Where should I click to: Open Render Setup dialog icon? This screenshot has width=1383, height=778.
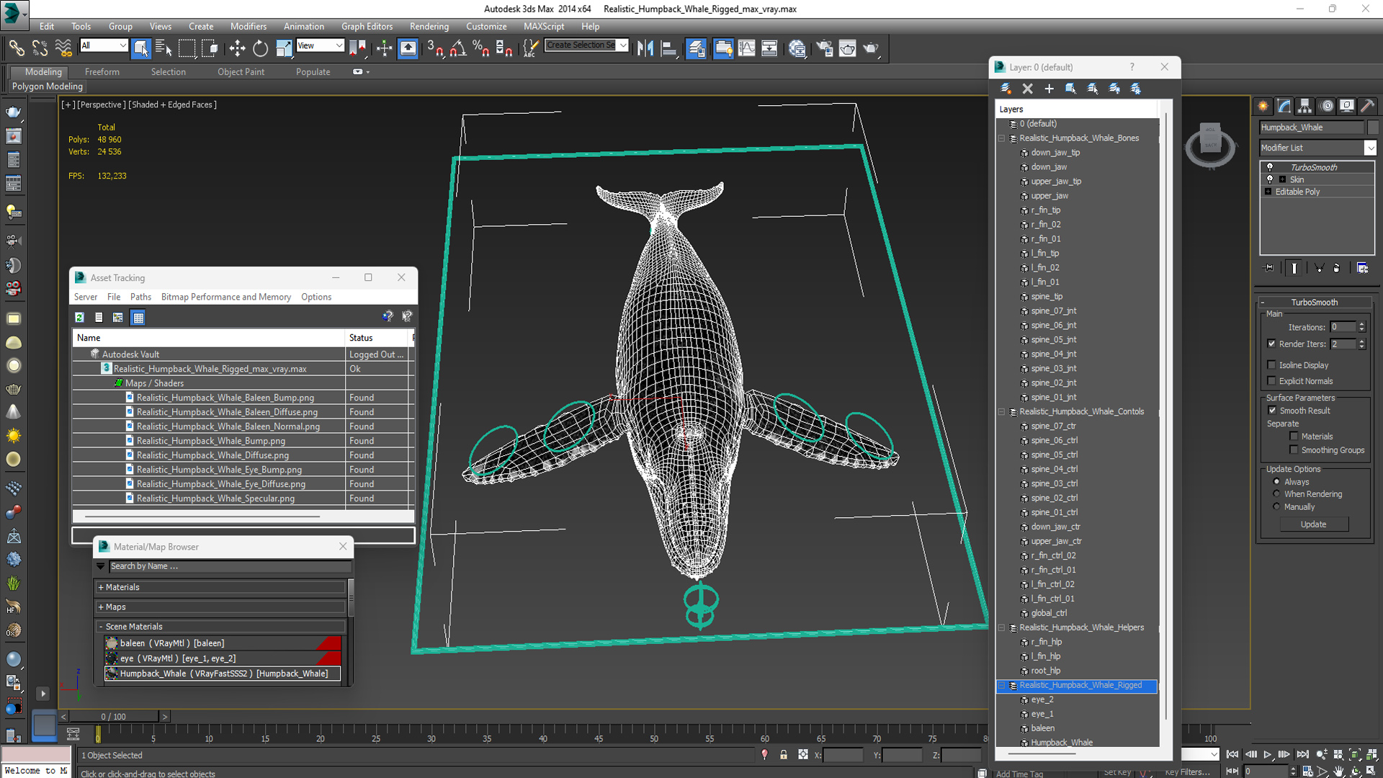[x=824, y=48]
